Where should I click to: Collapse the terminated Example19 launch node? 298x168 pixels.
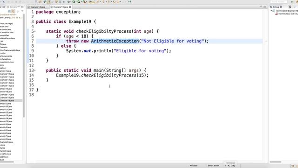coord(271,11)
